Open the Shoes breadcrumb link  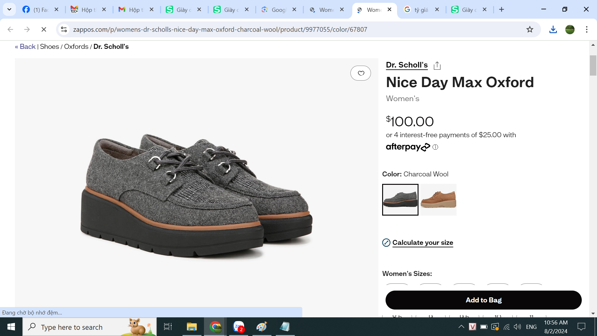[x=49, y=47]
